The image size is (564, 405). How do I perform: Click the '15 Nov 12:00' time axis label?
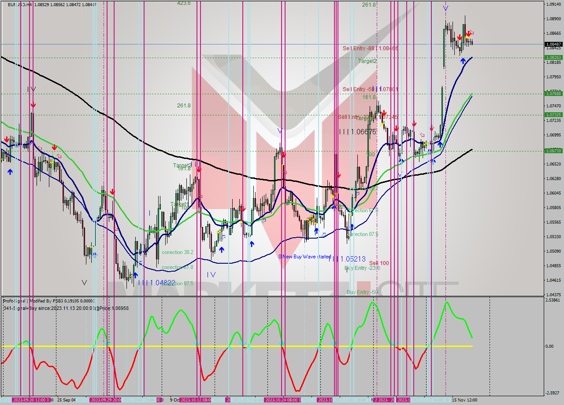click(464, 400)
